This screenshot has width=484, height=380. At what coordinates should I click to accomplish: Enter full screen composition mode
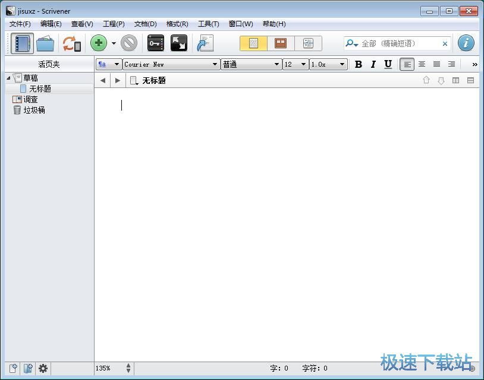179,43
